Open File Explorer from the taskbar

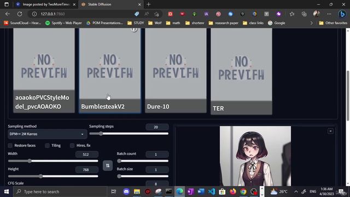pyautogui.click(x=137, y=192)
